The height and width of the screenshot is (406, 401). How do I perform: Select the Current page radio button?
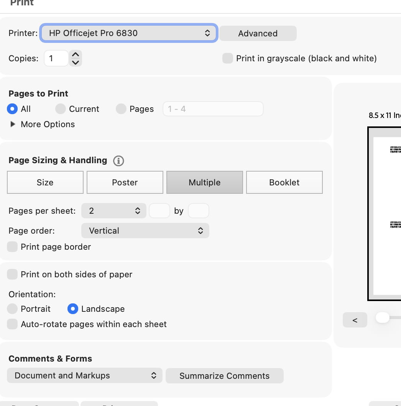coord(61,109)
